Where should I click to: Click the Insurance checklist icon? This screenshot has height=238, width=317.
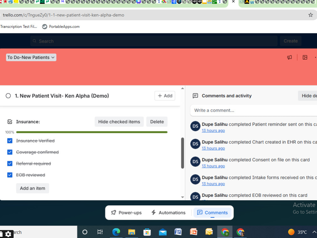pyautogui.click(x=10, y=122)
